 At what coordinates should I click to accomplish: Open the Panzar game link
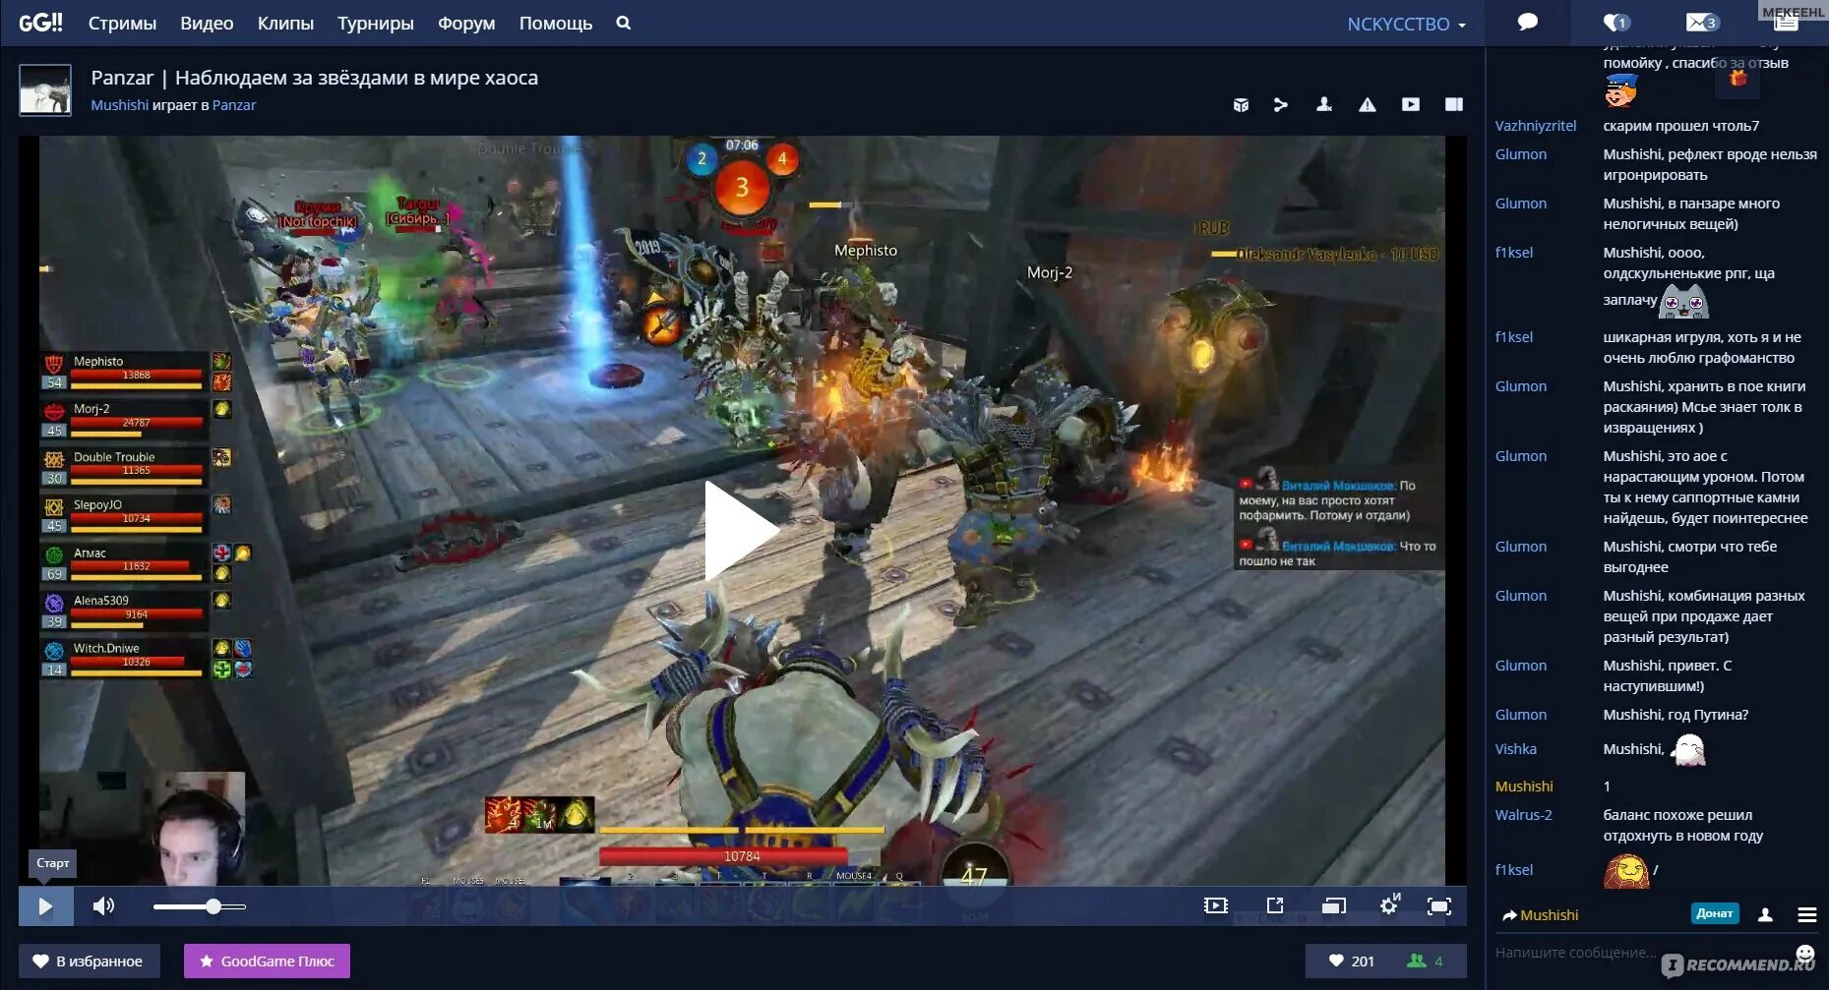tap(234, 105)
